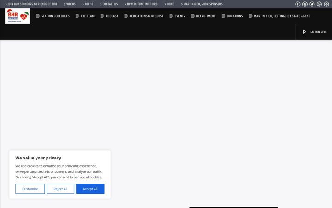
Task: Open the Facebook social icon
Action: pos(298,4)
